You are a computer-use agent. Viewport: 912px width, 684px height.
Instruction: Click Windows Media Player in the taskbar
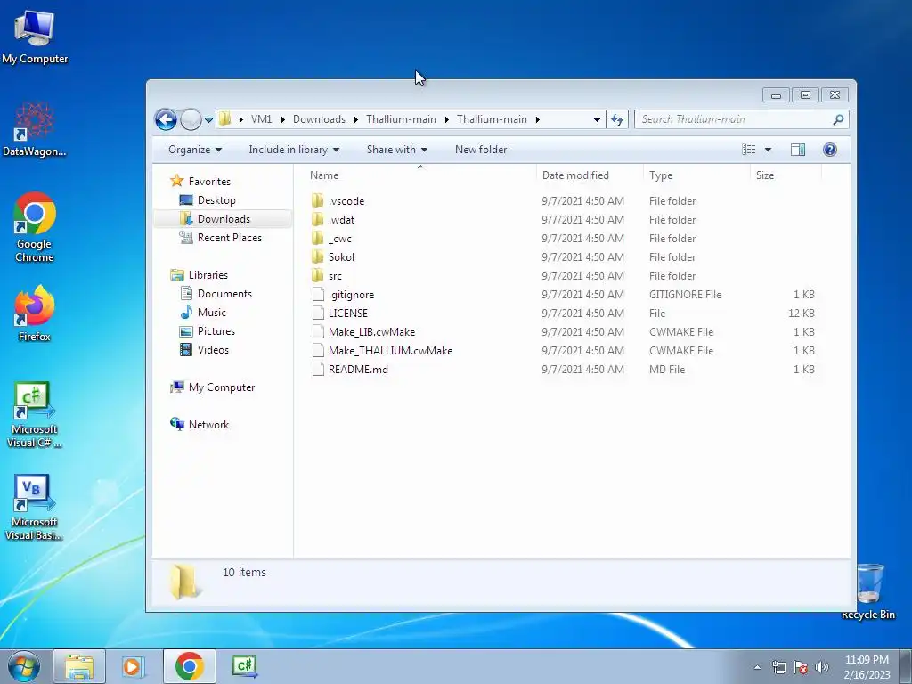click(x=132, y=666)
